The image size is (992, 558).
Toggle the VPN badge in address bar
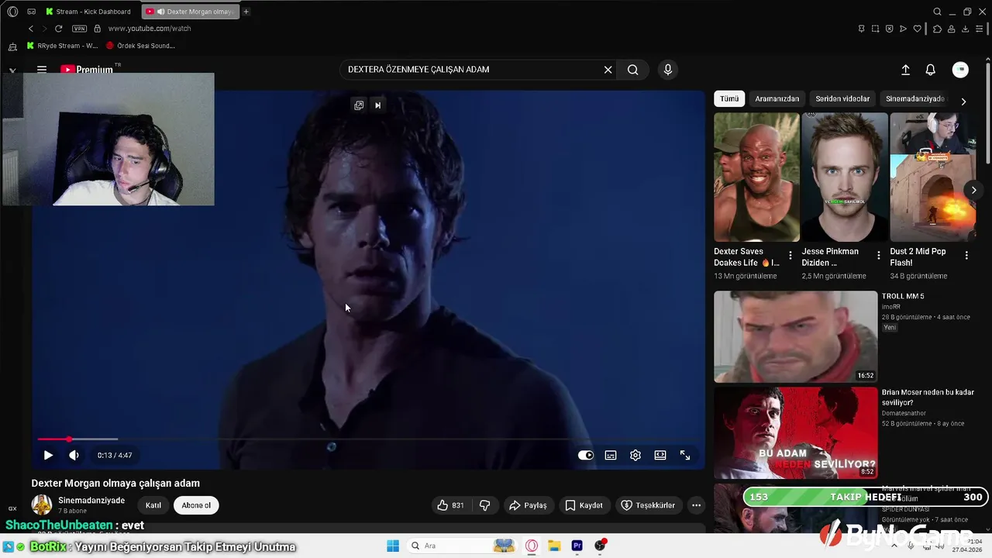click(79, 29)
